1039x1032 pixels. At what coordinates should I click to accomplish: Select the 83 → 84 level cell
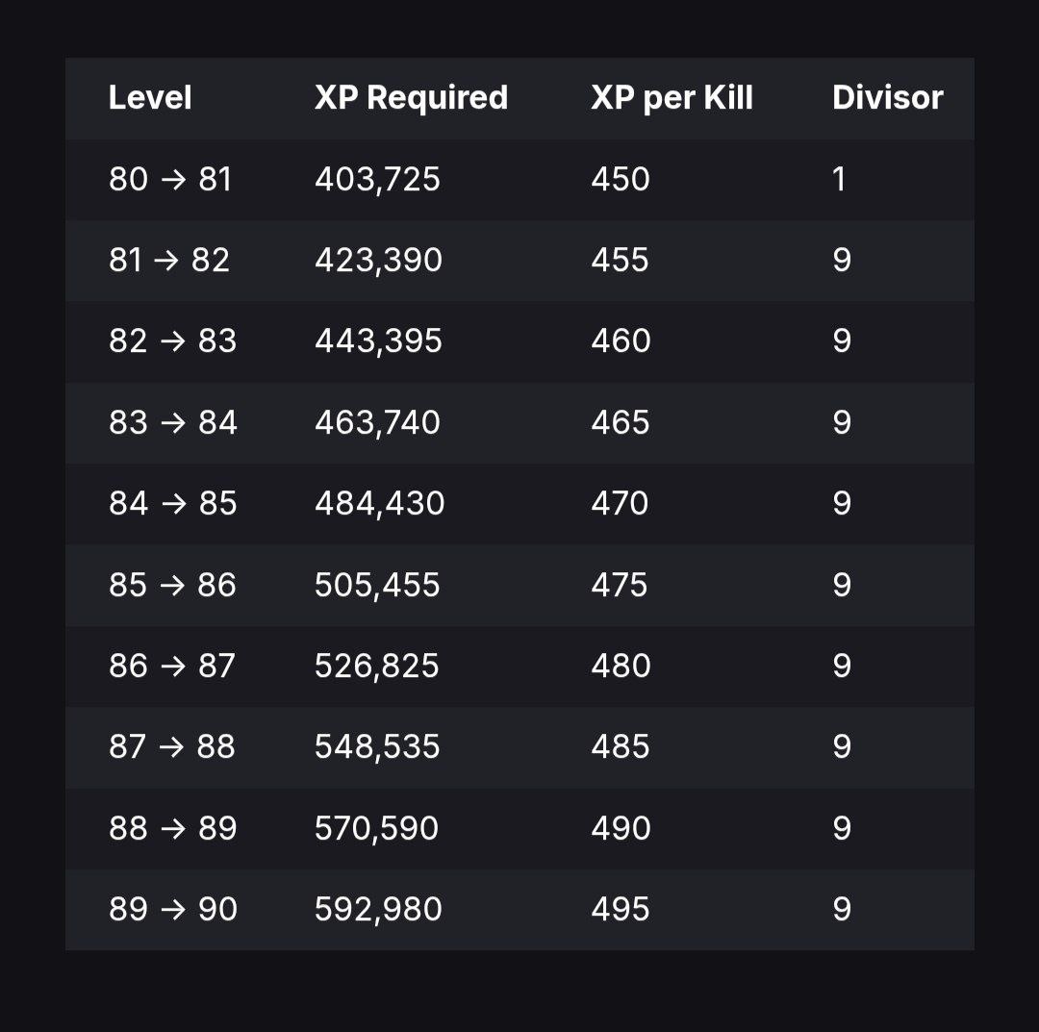172,423
